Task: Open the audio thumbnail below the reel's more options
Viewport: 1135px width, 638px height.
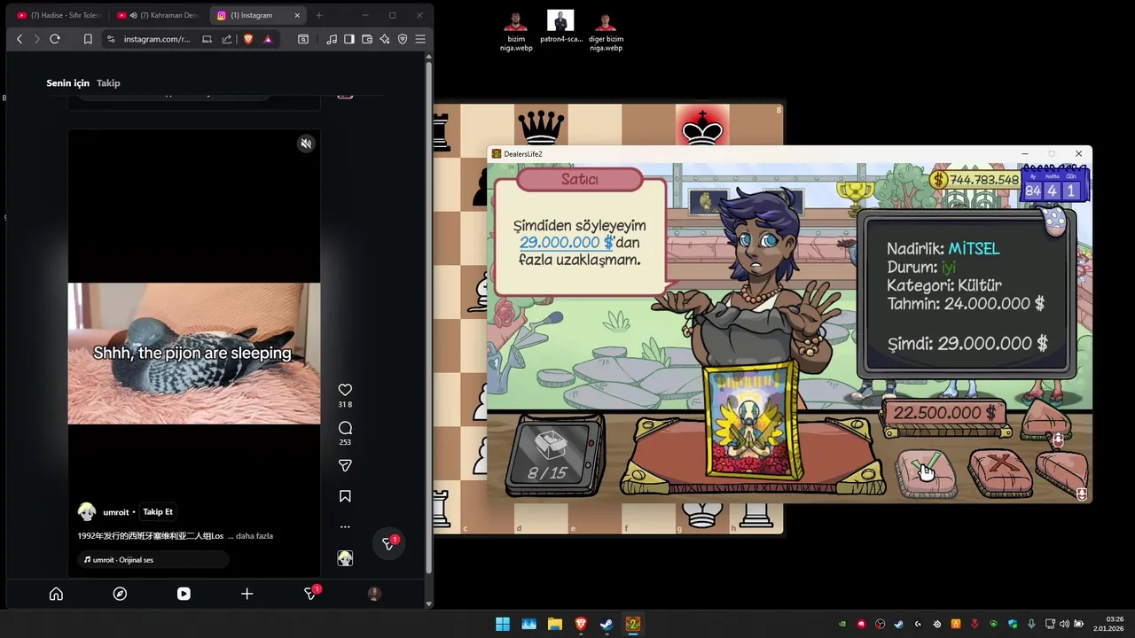Action: (345, 558)
